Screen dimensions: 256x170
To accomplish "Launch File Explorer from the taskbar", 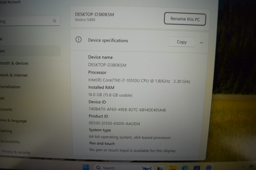I will [173, 168].
